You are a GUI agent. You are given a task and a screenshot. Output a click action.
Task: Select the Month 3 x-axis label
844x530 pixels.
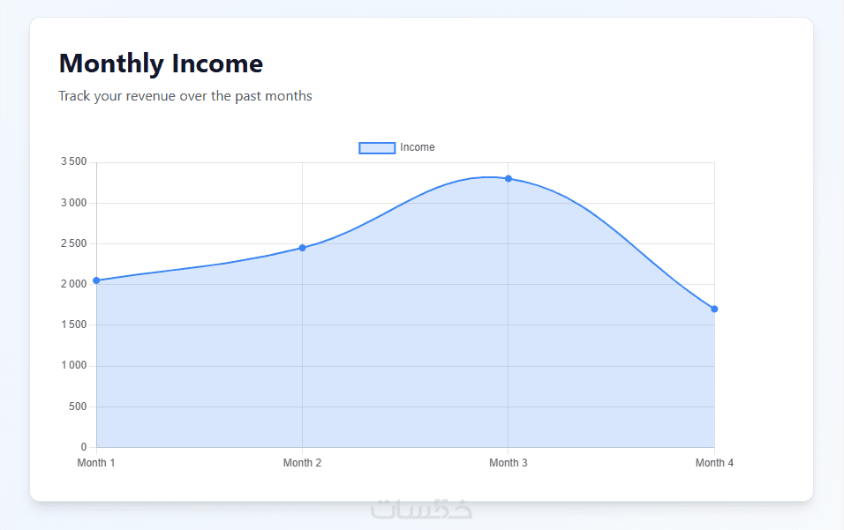[509, 463]
